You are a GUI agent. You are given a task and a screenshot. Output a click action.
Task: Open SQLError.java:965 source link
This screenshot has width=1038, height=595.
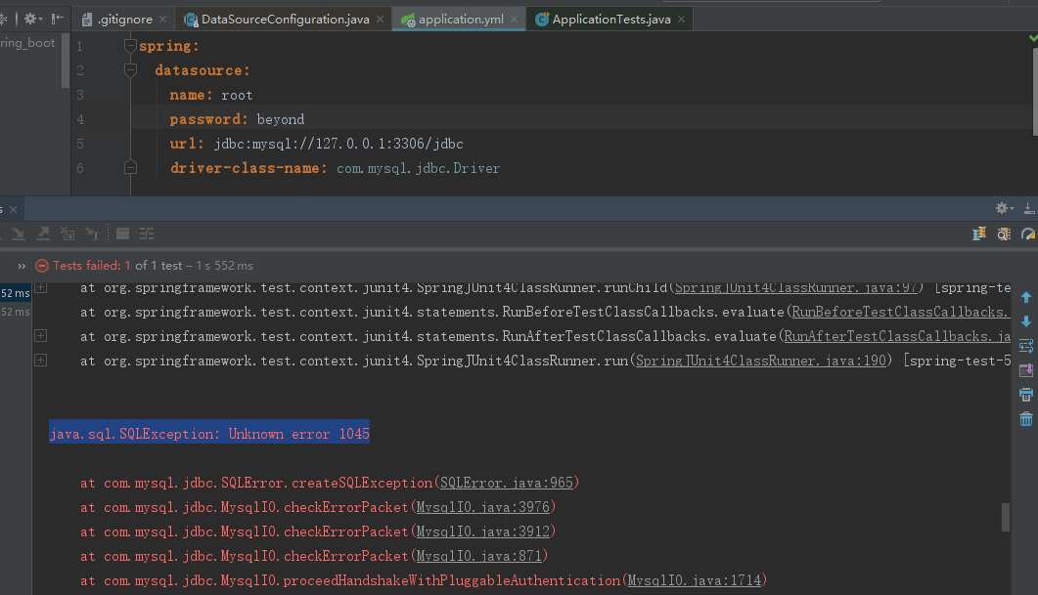tap(507, 484)
